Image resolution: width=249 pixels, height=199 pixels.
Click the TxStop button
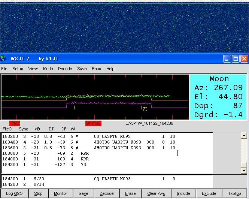click(x=235, y=193)
